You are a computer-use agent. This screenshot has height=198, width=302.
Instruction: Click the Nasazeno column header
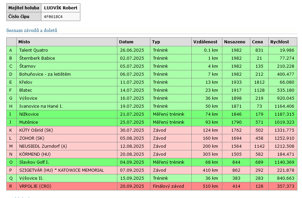235,42
